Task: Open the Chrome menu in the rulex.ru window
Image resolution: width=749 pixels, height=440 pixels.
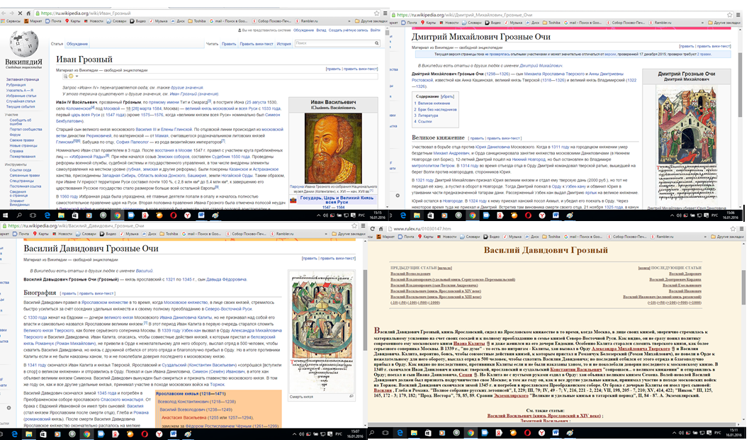Action: (743, 229)
